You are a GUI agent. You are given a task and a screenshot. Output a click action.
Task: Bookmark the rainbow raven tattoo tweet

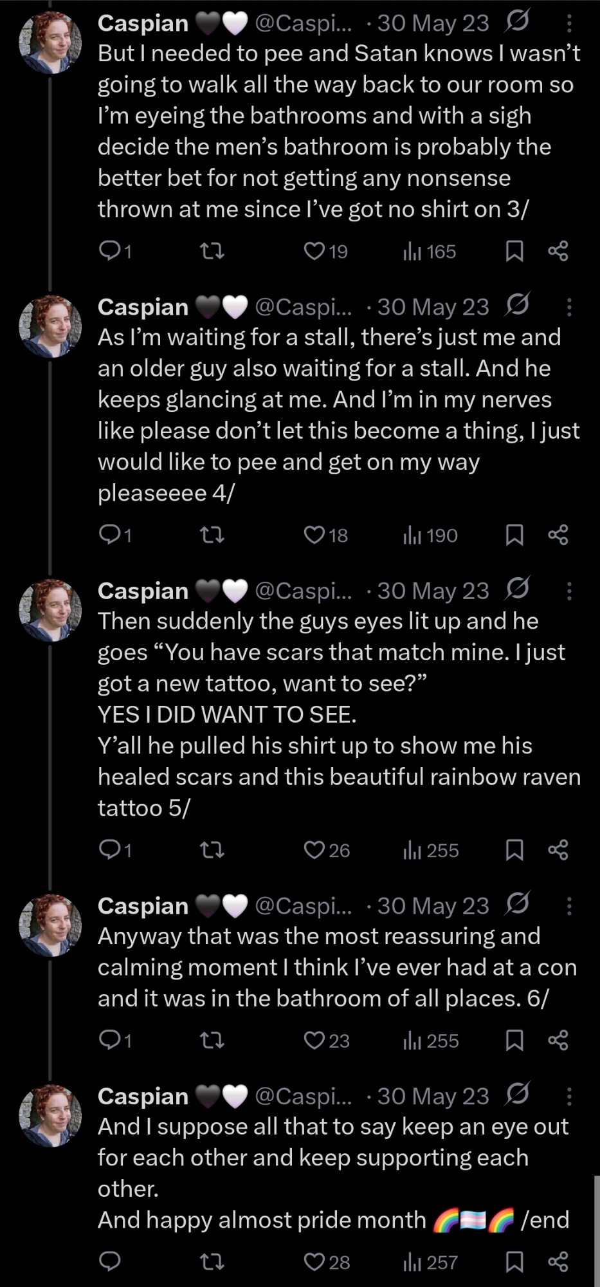(x=514, y=850)
